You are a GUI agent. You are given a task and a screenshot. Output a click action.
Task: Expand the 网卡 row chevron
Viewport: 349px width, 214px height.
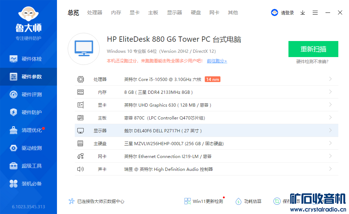click(330, 156)
